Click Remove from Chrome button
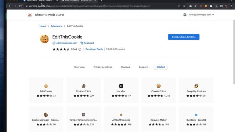235x132 pixels. tap(184, 37)
